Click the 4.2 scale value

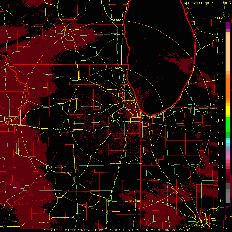[x=220, y=109]
